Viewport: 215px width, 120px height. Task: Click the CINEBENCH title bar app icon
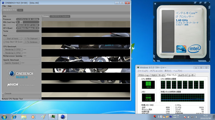pyautogui.click(x=3, y=3)
